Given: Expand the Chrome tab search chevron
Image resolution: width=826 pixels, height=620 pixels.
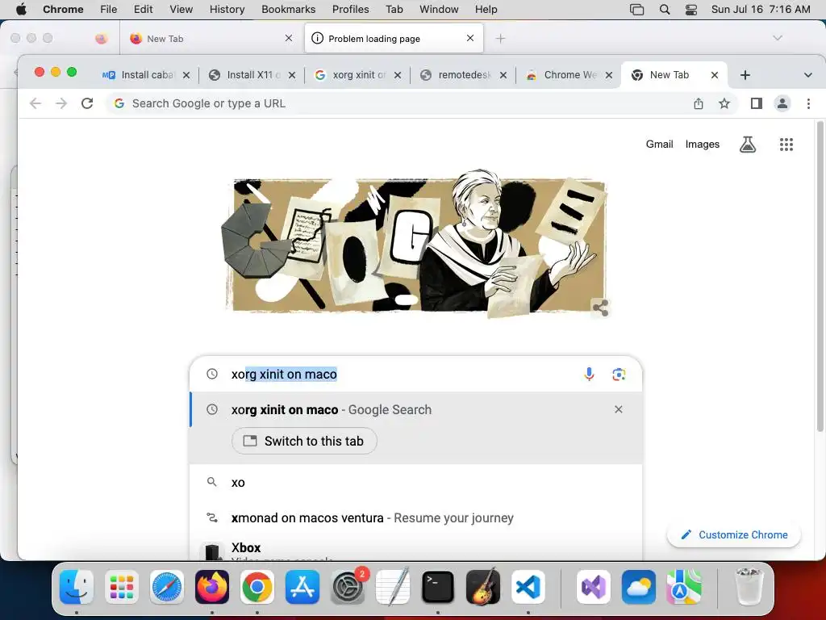Looking at the screenshot, I should tap(807, 75).
